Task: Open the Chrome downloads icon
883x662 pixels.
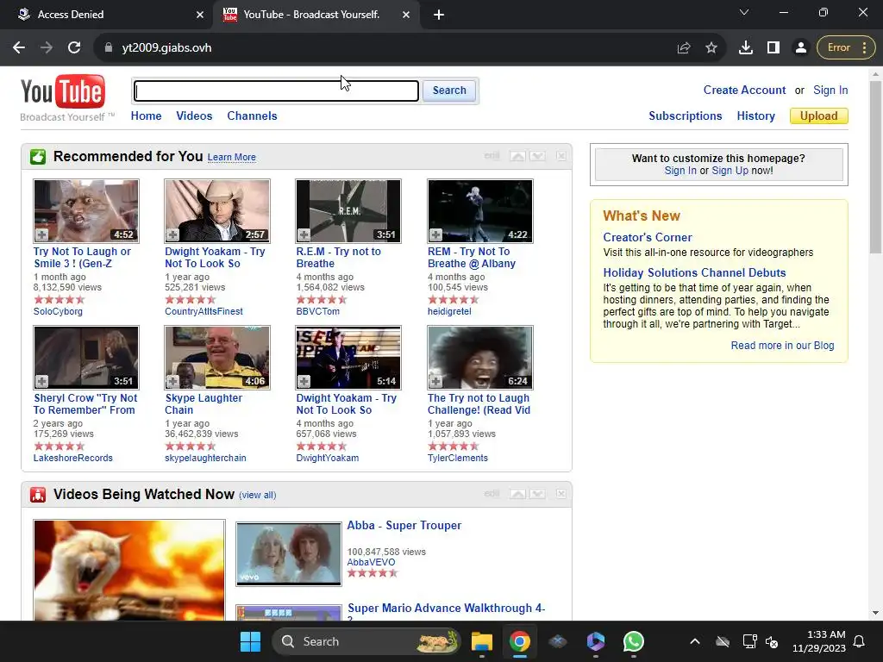Action: [746, 48]
